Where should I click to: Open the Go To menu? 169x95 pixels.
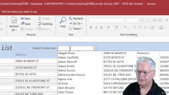pyautogui.click(x=76, y=23)
